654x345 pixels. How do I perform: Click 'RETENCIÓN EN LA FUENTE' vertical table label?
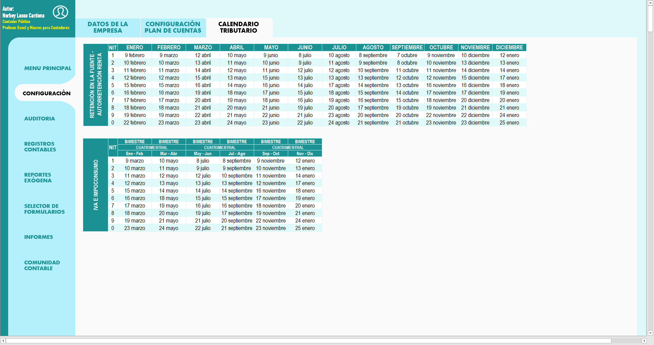96,85
